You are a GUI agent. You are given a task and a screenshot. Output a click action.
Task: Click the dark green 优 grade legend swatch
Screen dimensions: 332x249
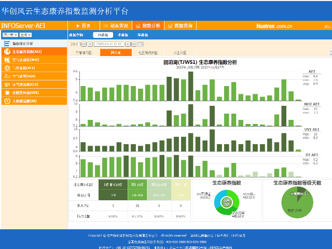[x=113, y=185]
